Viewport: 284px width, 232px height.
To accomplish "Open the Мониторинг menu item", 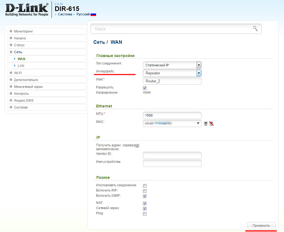I will (x=47, y=31).
